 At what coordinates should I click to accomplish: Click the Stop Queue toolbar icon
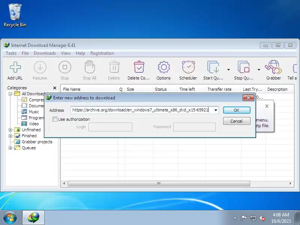243,67
